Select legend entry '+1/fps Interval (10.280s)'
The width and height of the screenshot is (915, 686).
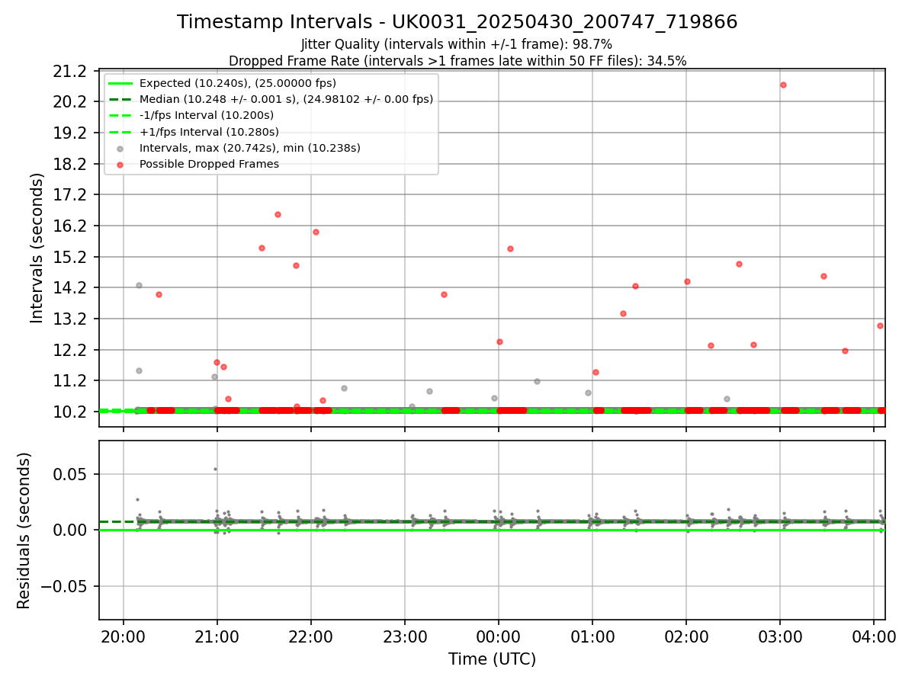point(209,132)
